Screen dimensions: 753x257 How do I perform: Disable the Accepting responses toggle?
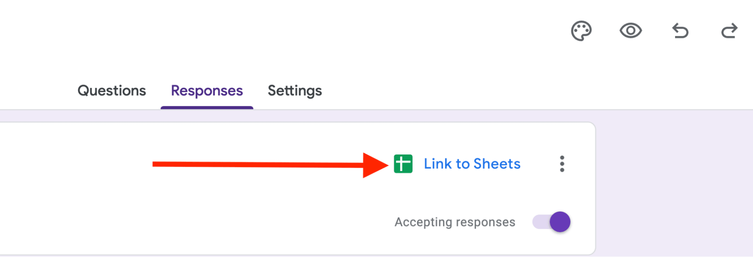click(551, 222)
